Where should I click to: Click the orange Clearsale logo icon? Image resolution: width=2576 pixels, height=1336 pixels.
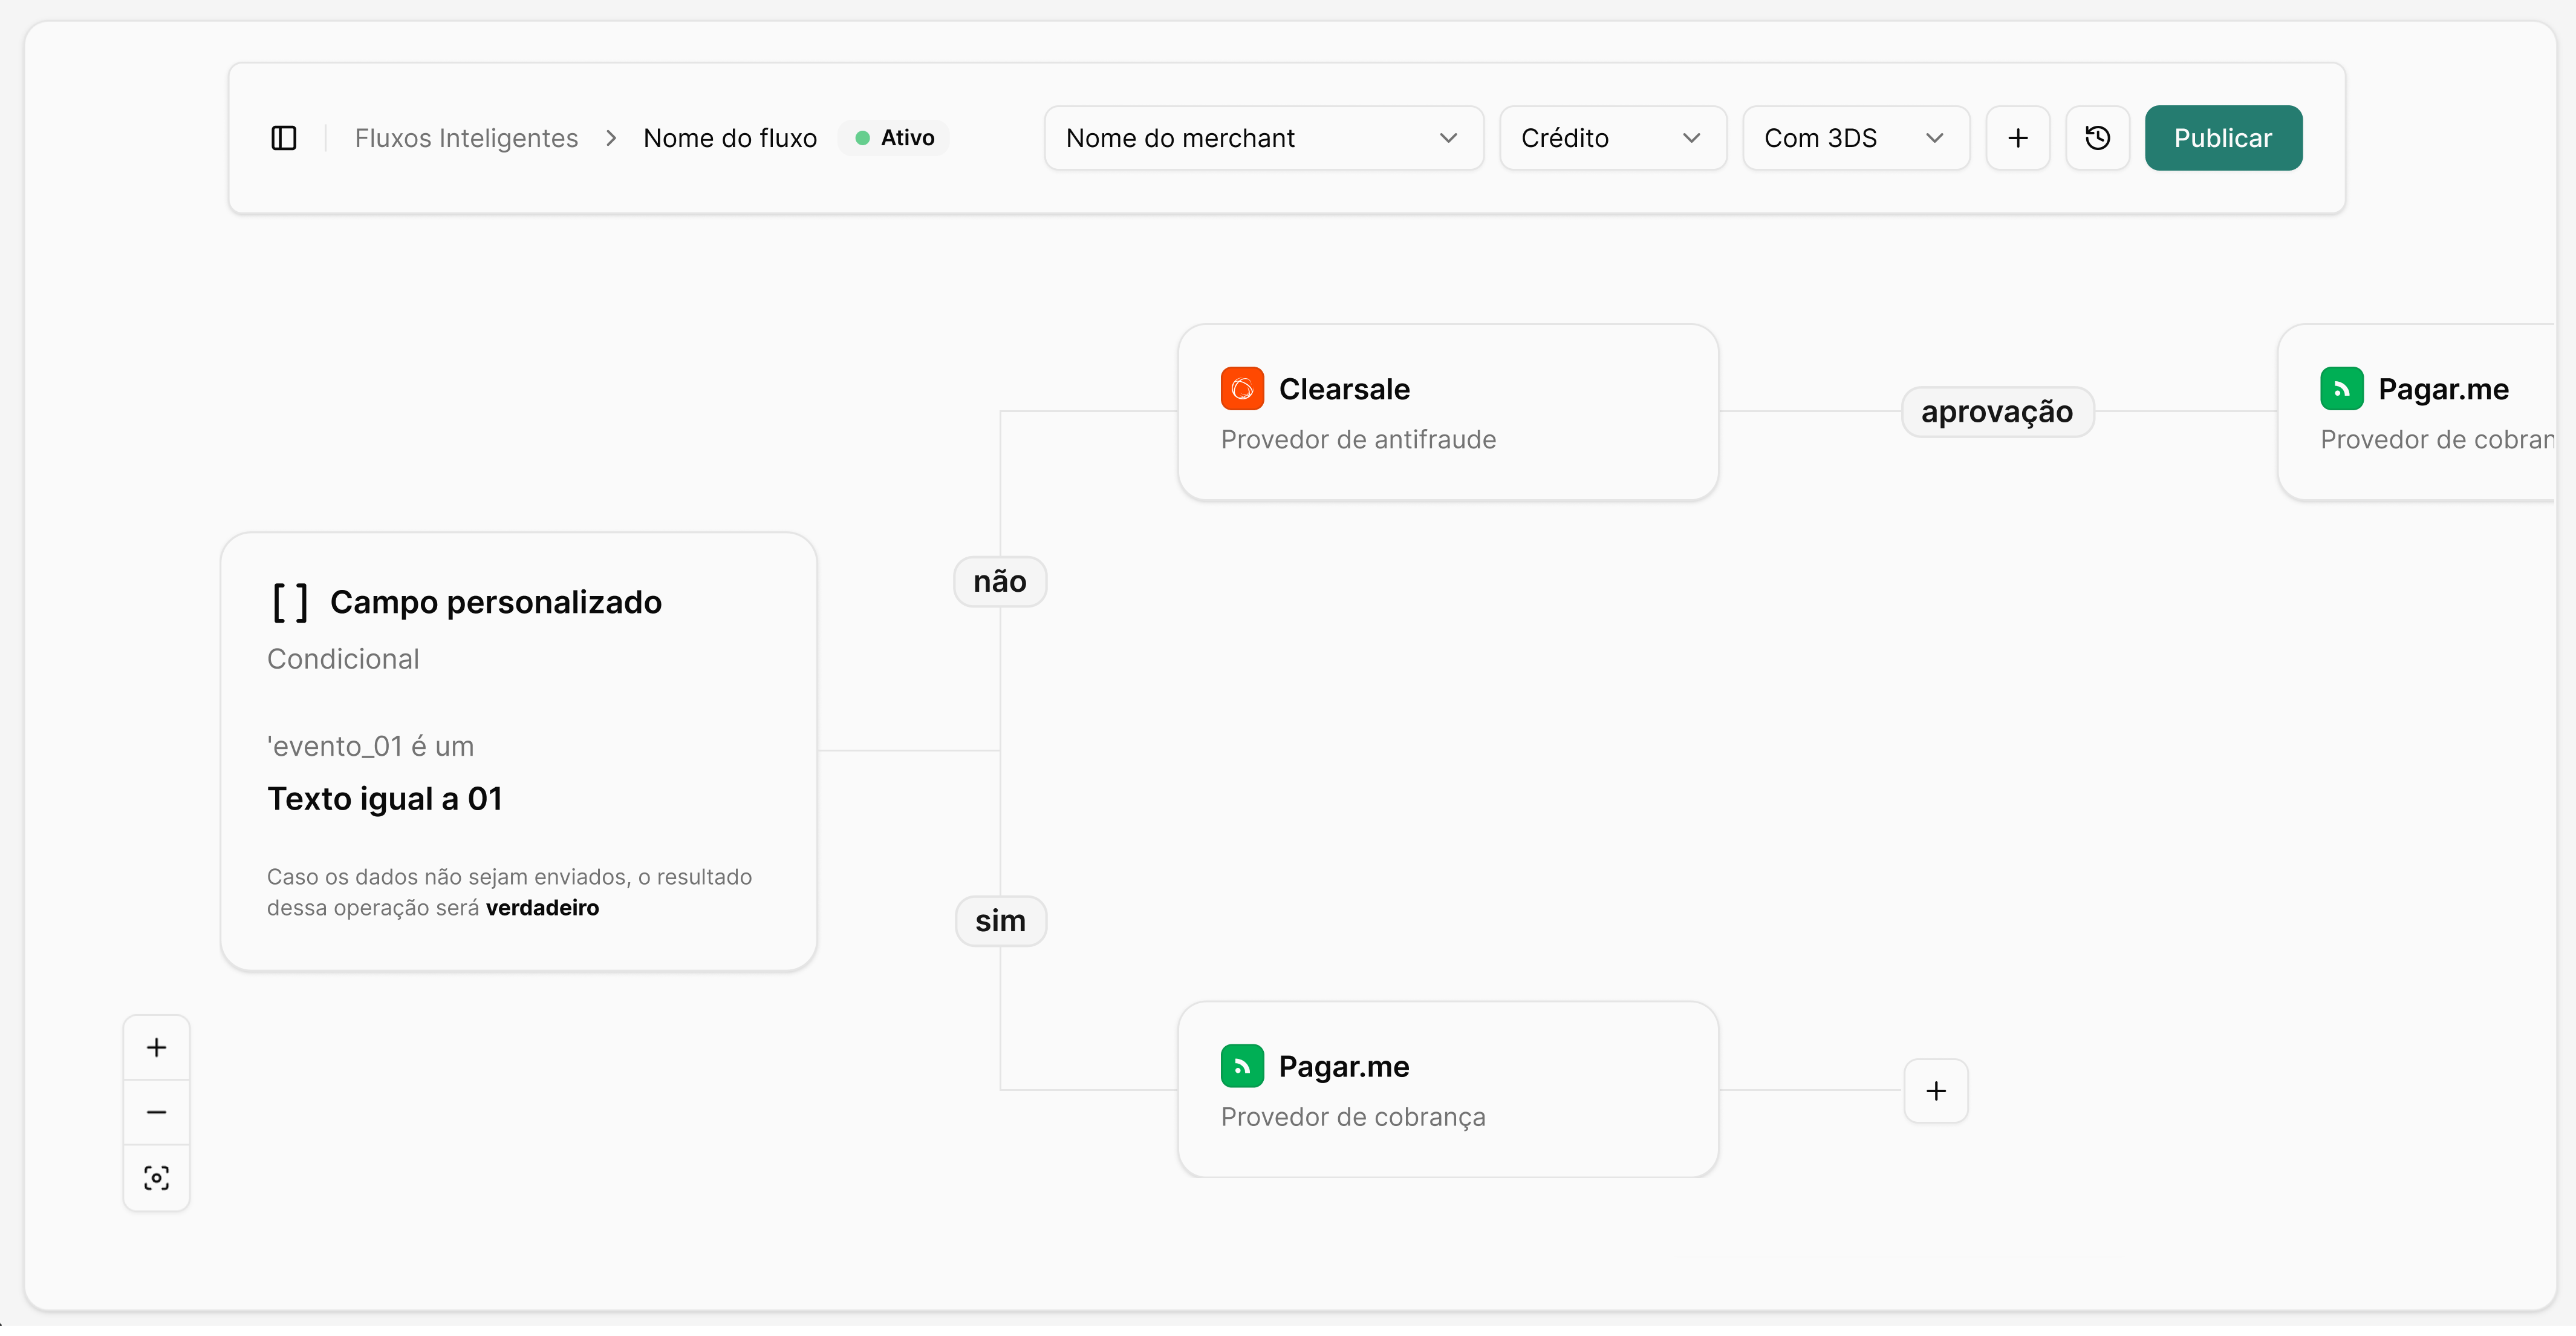tap(1242, 389)
